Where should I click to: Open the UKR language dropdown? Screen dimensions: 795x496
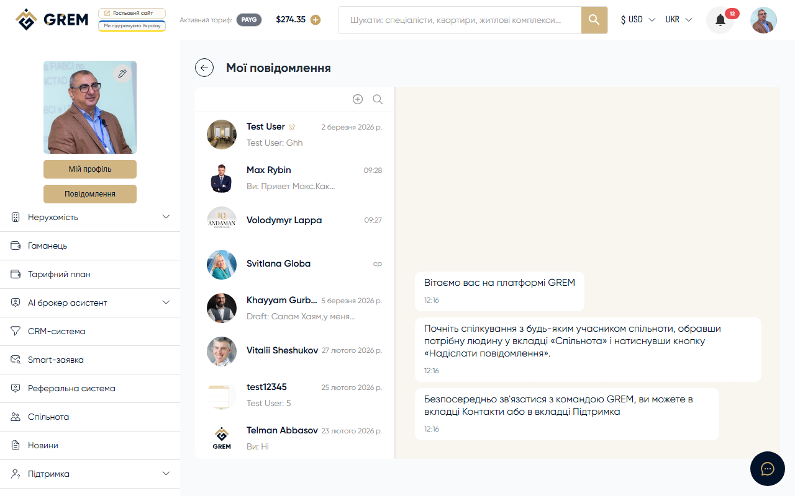click(x=678, y=19)
